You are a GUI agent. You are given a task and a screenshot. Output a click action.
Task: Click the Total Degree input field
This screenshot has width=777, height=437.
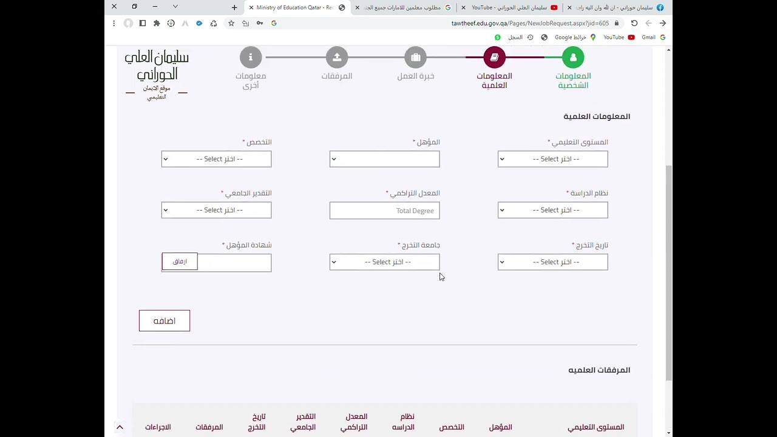pos(384,211)
